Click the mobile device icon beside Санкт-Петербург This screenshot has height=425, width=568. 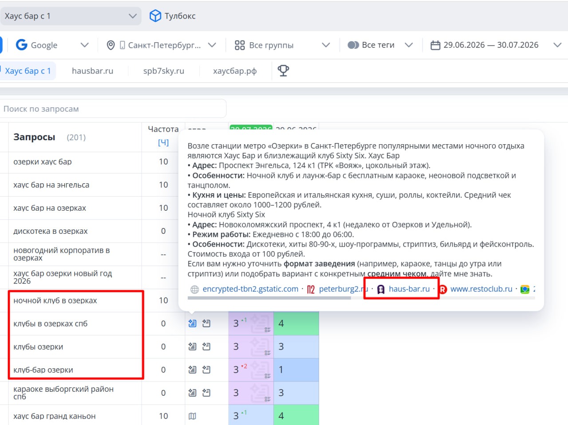pyautogui.click(x=122, y=45)
